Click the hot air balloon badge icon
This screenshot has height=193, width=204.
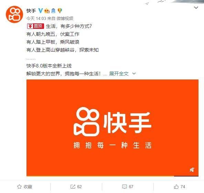point(60,11)
